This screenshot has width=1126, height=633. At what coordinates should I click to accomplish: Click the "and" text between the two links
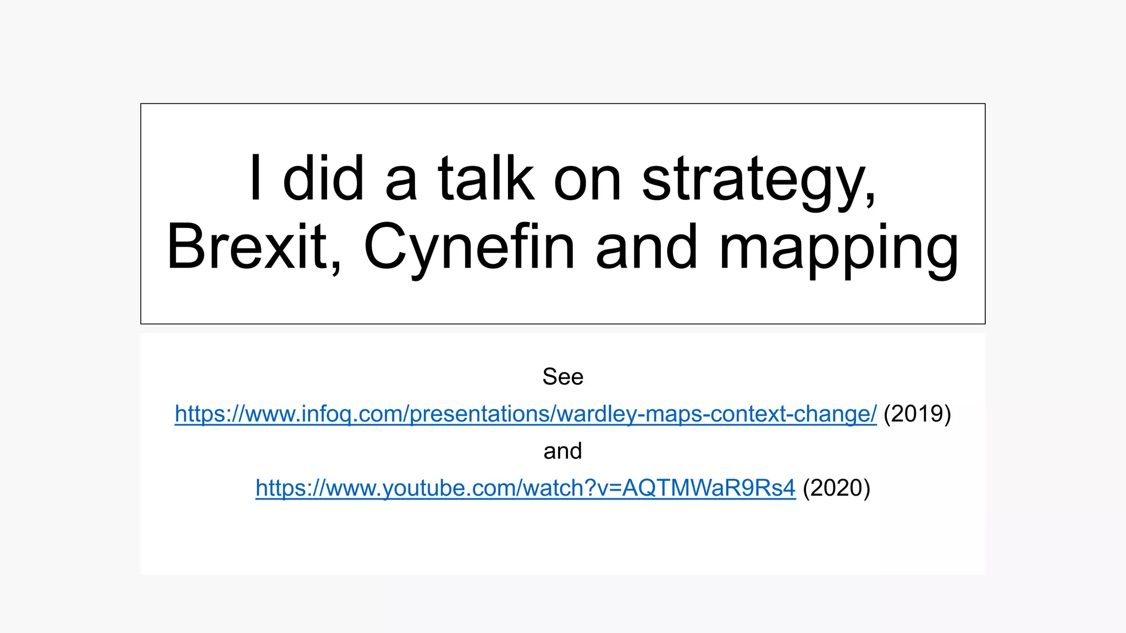pyautogui.click(x=562, y=451)
